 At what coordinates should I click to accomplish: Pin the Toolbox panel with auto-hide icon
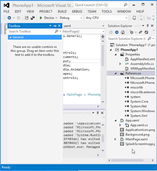pos(55,26)
